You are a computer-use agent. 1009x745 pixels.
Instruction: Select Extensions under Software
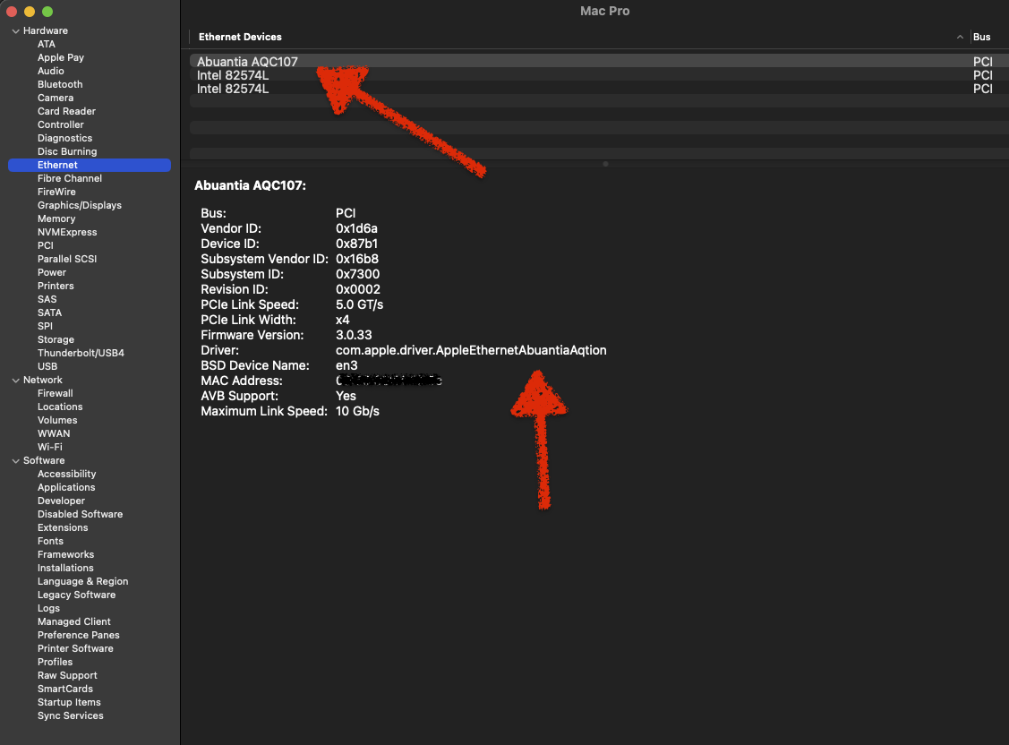[x=63, y=528]
